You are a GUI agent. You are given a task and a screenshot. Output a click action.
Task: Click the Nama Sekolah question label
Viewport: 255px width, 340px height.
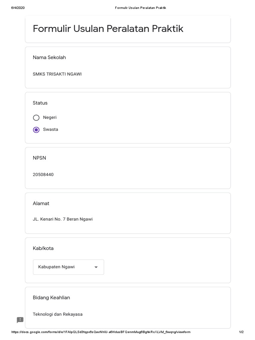coord(49,57)
